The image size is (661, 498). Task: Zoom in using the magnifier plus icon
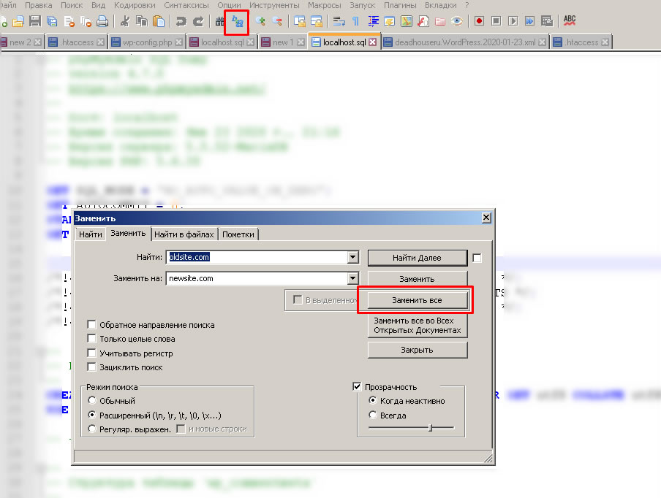pyautogui.click(x=260, y=21)
